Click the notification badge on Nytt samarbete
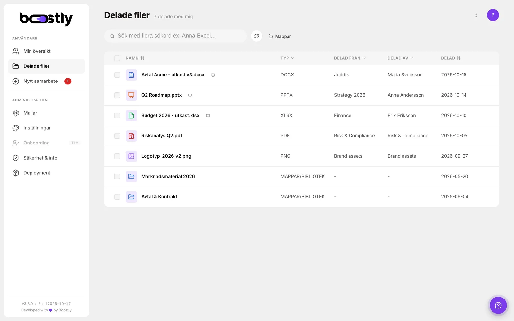Screen dimensions: 514x321 click(x=68, y=81)
